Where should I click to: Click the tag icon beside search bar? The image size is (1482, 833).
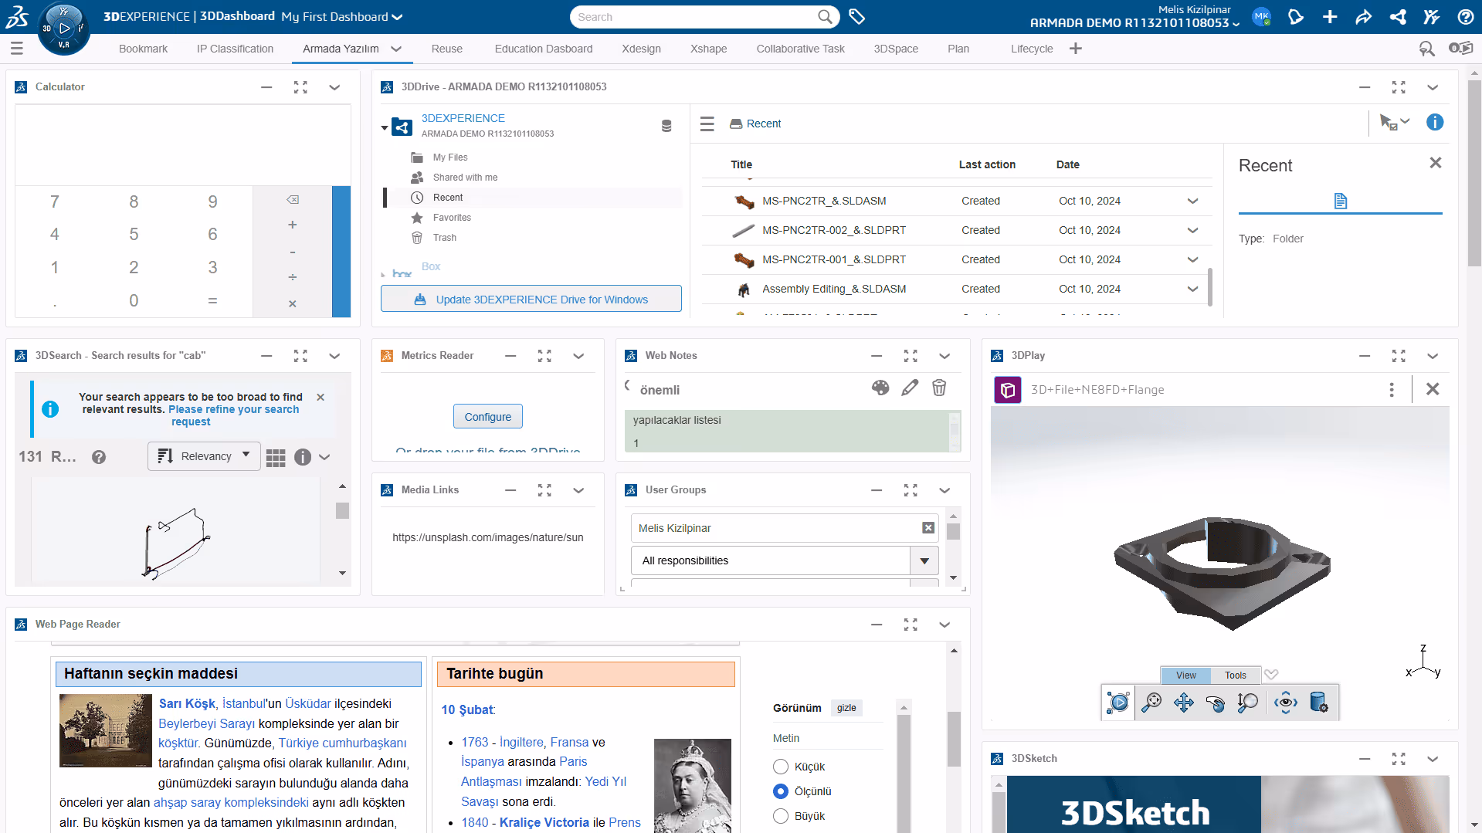tap(856, 16)
